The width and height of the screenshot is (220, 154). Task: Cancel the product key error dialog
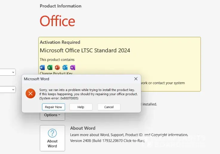[109, 107]
